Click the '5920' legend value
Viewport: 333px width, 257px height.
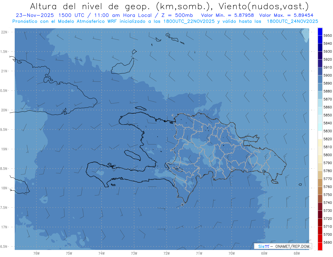pyautogui.click(x=328, y=59)
